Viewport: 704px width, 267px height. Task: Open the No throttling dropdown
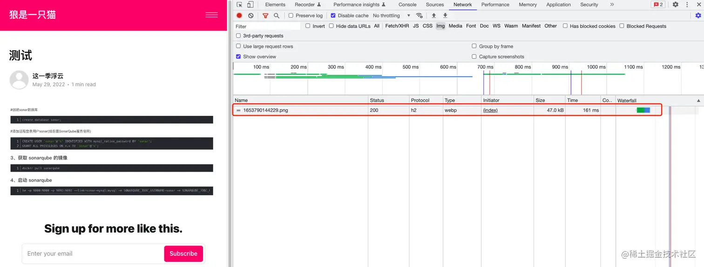pyautogui.click(x=392, y=15)
